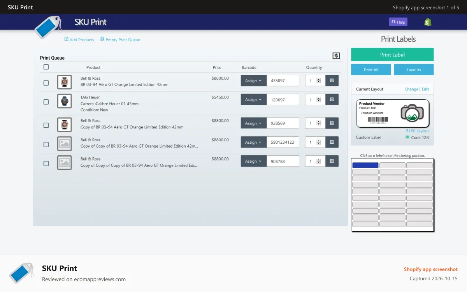Check the 'Copy of Copy of BR' row
This screenshot has height=292, width=467.
coord(46,144)
